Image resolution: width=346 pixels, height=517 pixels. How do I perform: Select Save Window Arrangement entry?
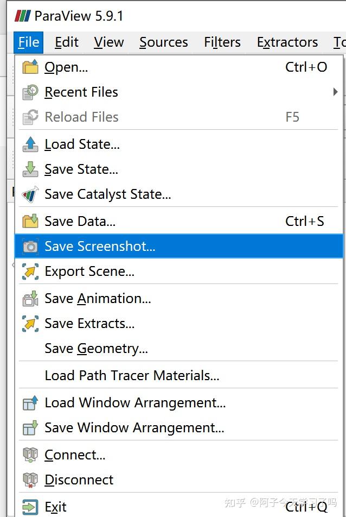click(134, 428)
